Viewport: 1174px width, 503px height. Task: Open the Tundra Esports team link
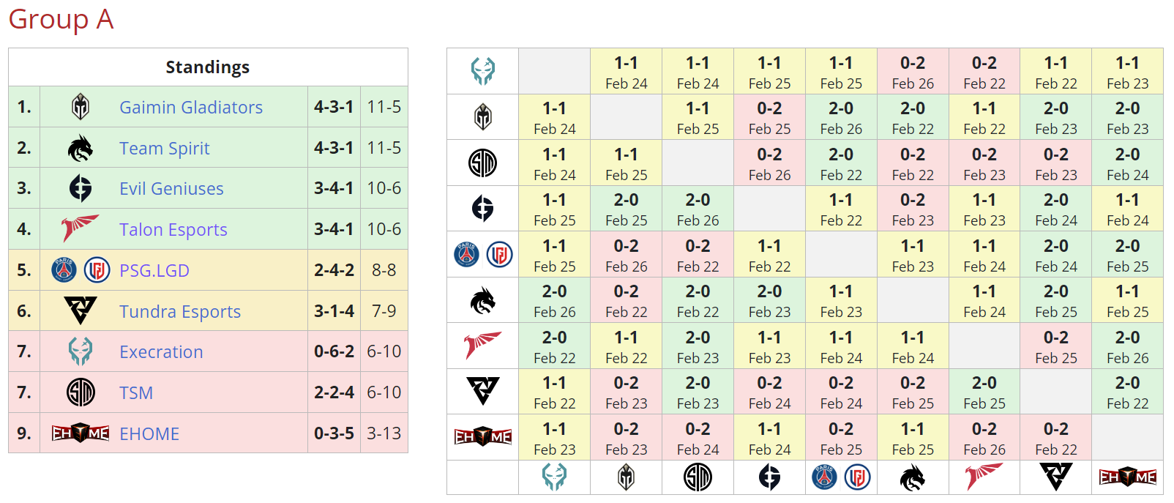(x=180, y=311)
